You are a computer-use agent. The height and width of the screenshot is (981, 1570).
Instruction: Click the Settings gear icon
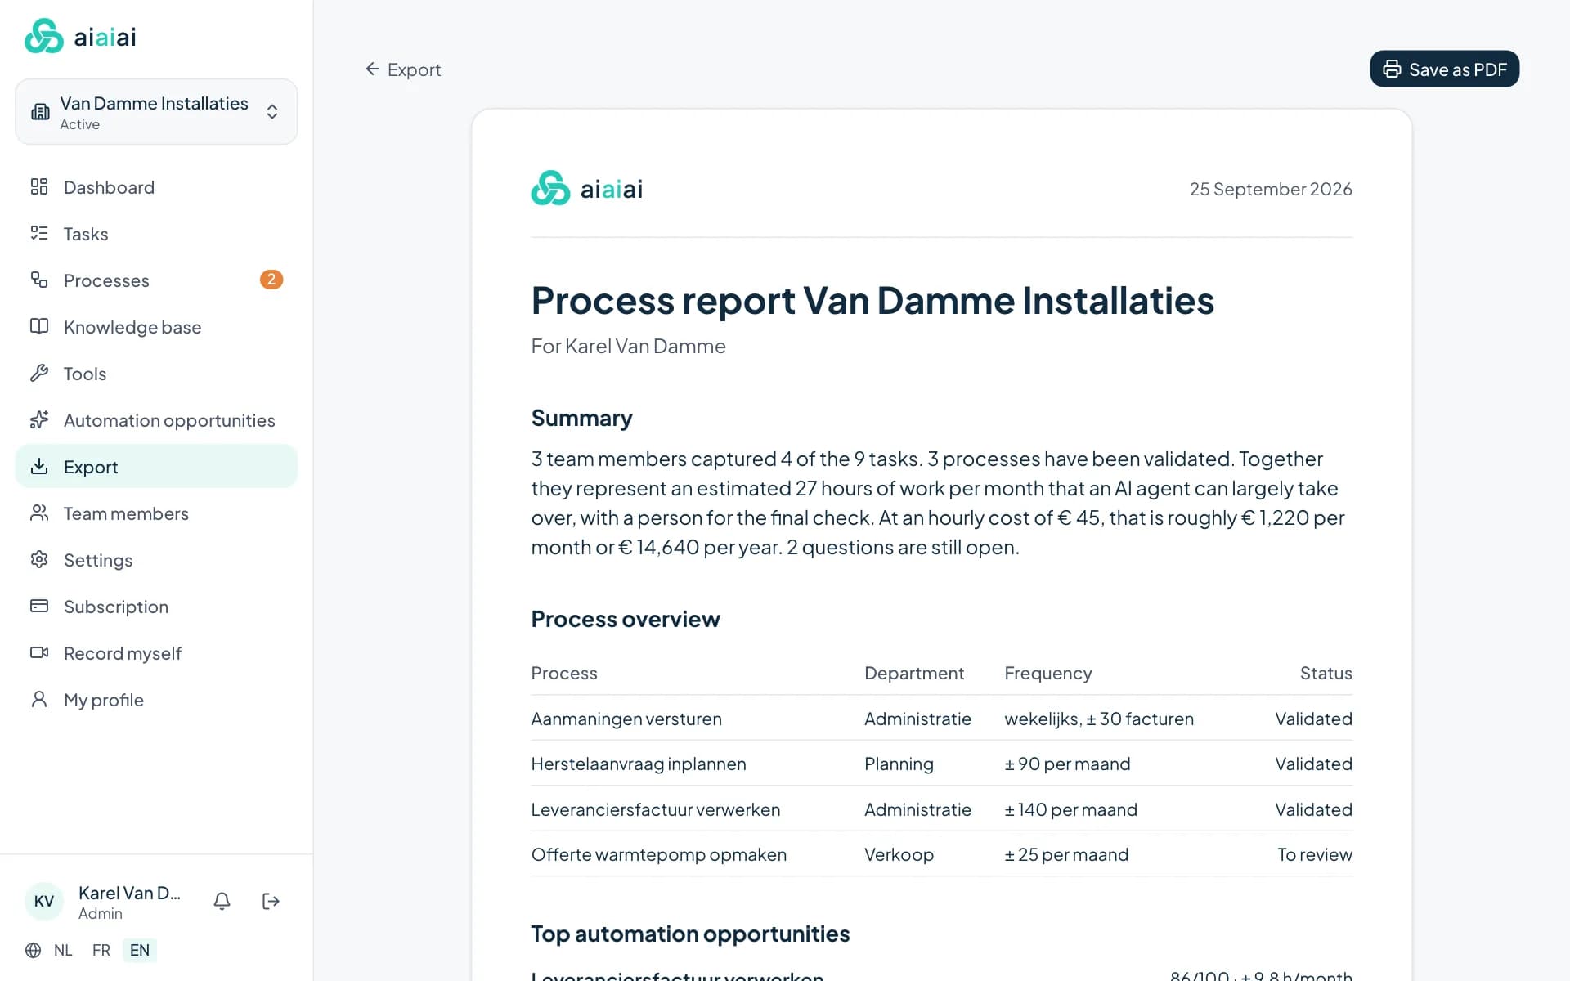[x=39, y=560]
